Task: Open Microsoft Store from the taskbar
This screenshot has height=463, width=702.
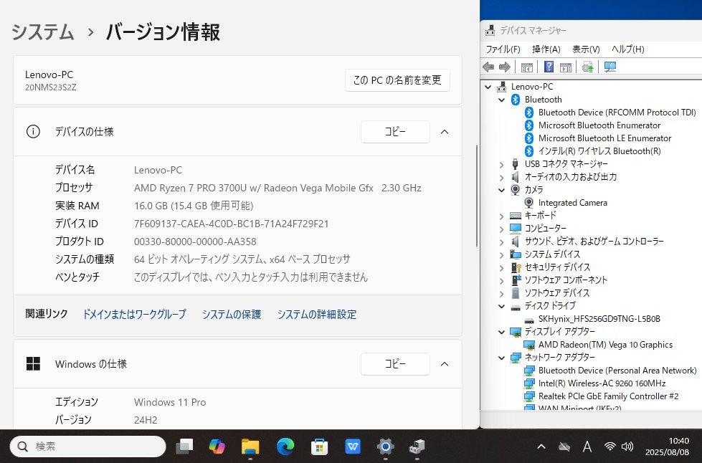Action: click(x=319, y=446)
